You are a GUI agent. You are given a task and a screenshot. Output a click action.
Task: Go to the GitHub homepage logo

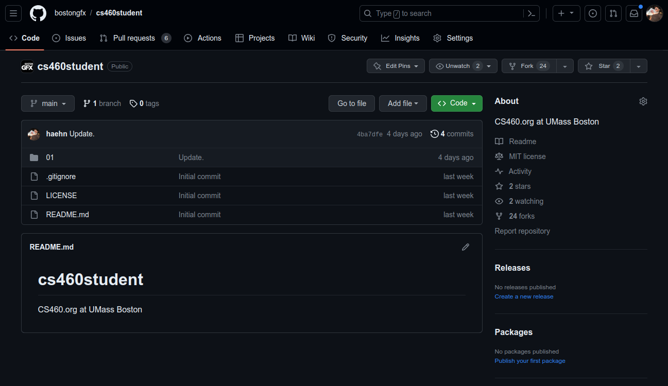(x=38, y=13)
